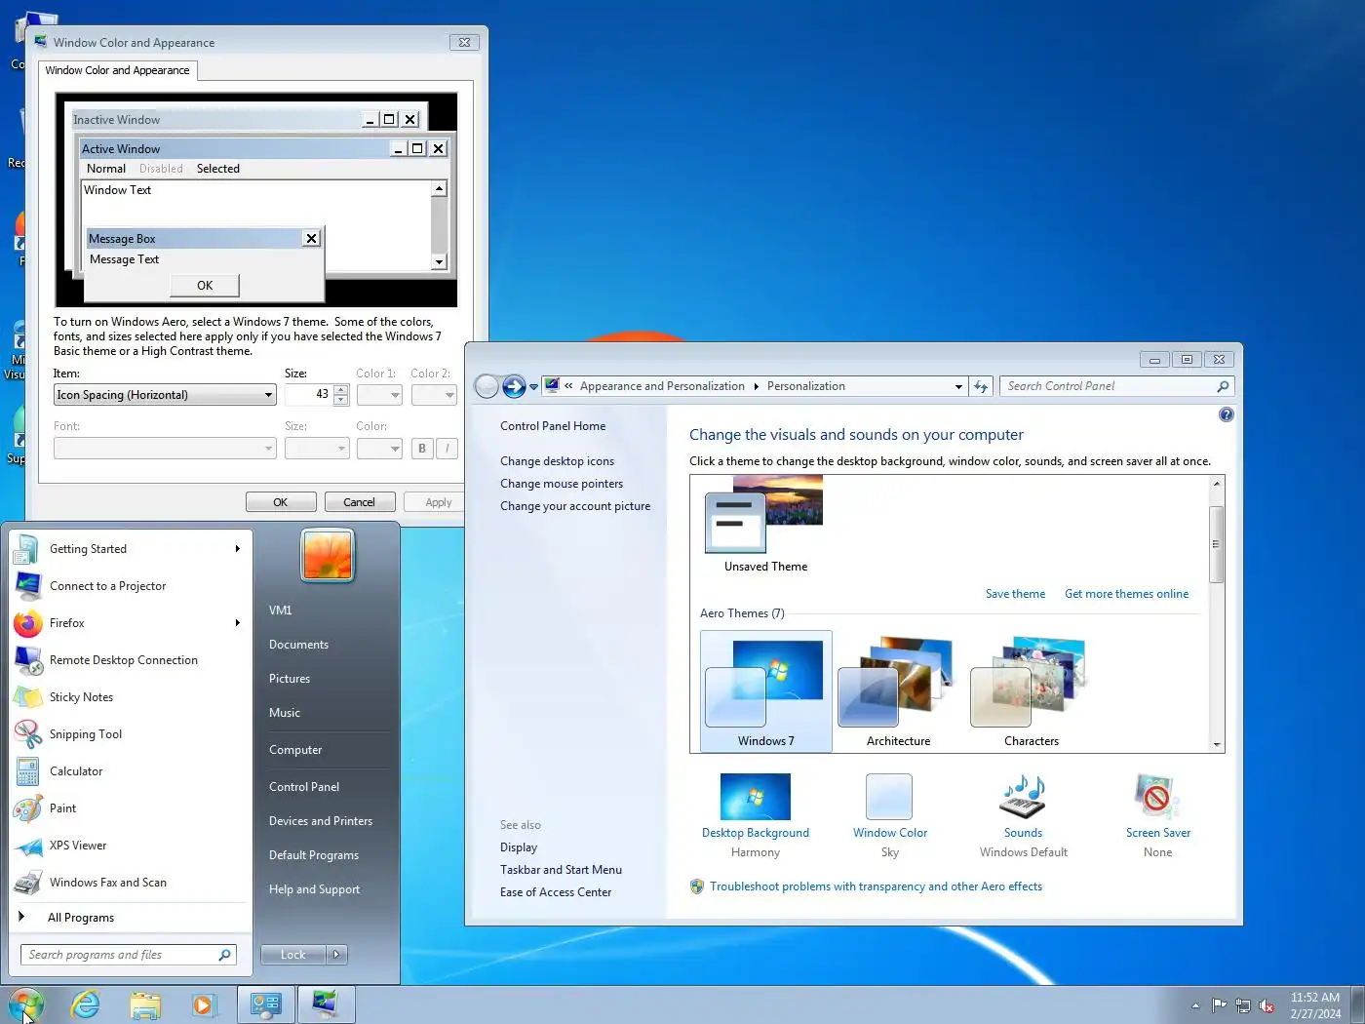Click the network tray icon
Viewport: 1365px width, 1024px height.
point(1243,1005)
